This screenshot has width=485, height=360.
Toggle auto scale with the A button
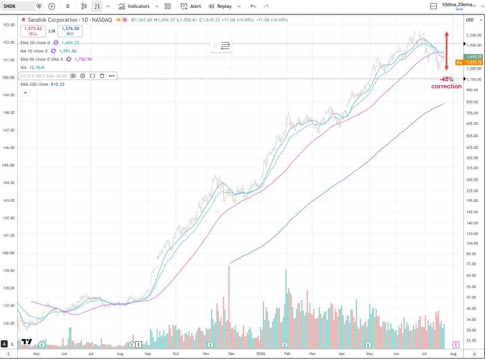pos(4,344)
